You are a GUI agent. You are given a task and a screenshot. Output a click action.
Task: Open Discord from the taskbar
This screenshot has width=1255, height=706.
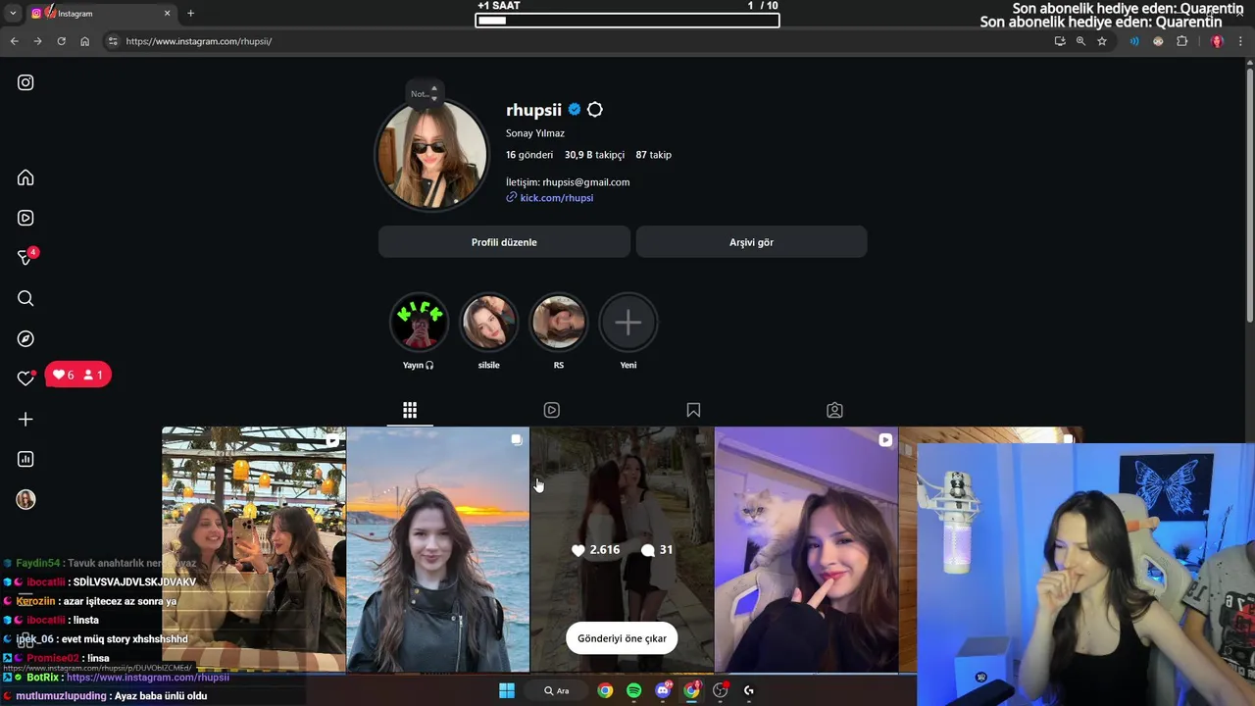click(x=663, y=690)
